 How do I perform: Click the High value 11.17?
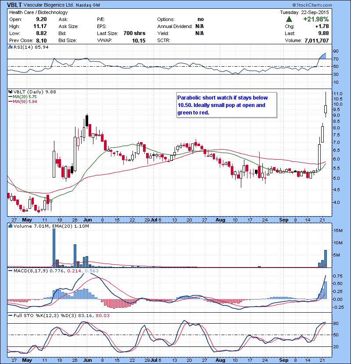pyautogui.click(x=40, y=26)
